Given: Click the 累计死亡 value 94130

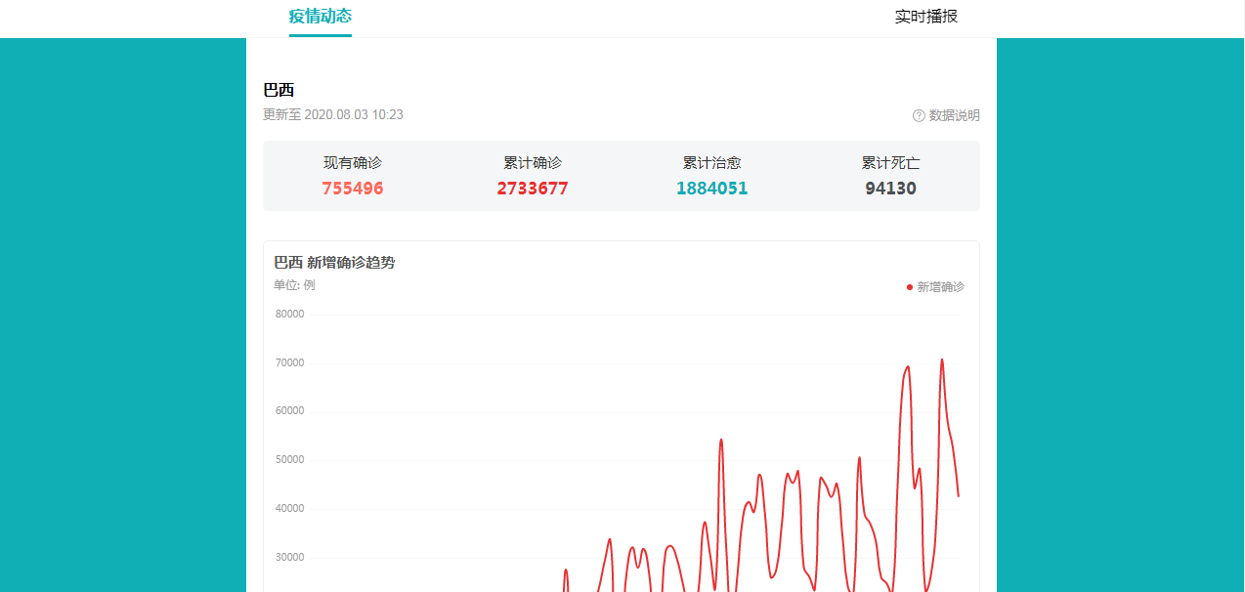Looking at the screenshot, I should point(891,189).
